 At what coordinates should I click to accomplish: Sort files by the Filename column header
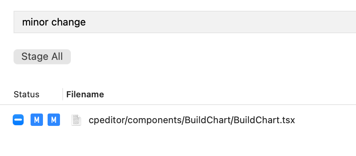point(85,94)
